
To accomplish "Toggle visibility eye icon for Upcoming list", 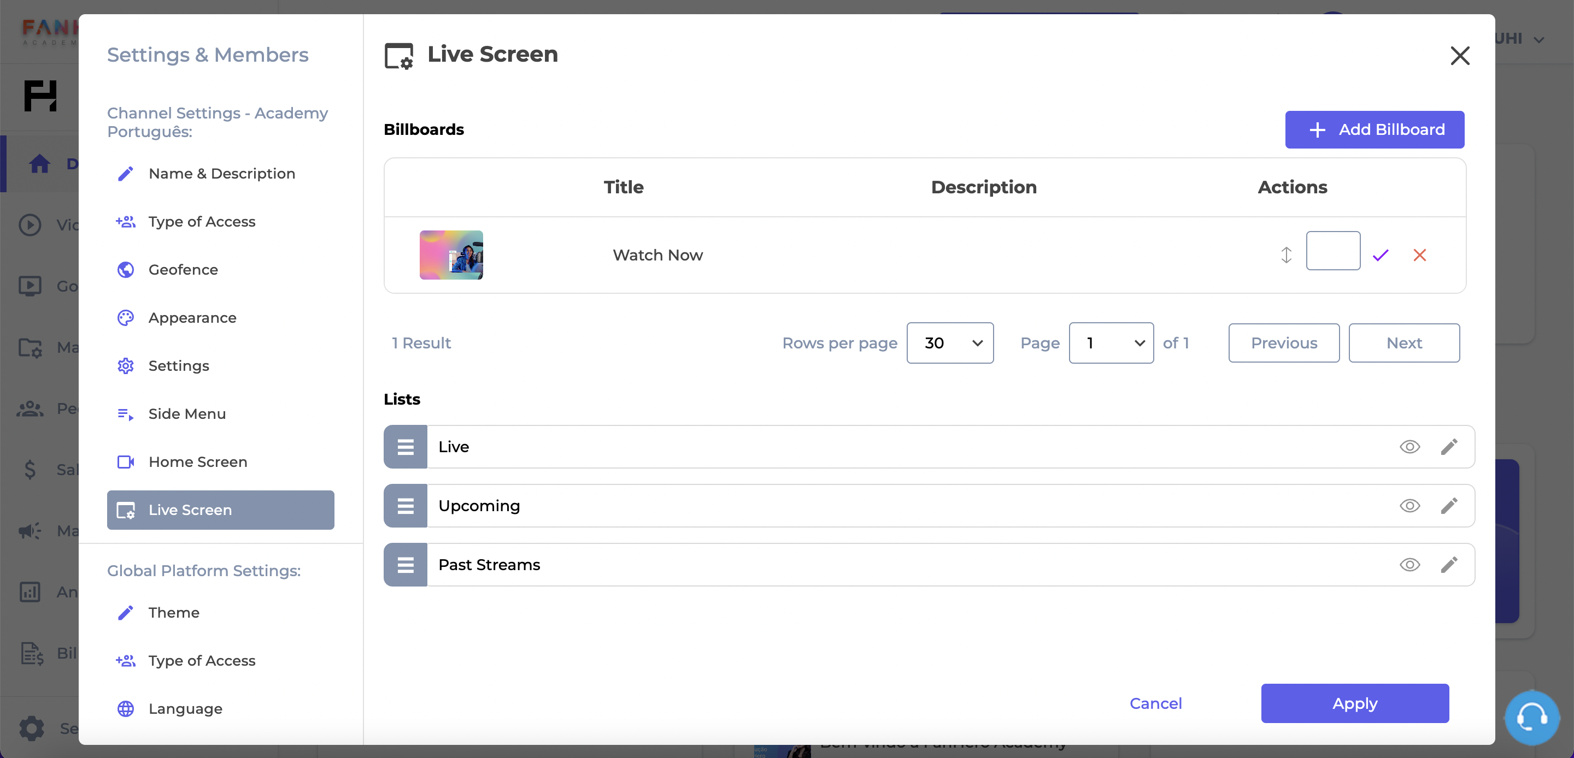I will [1409, 505].
